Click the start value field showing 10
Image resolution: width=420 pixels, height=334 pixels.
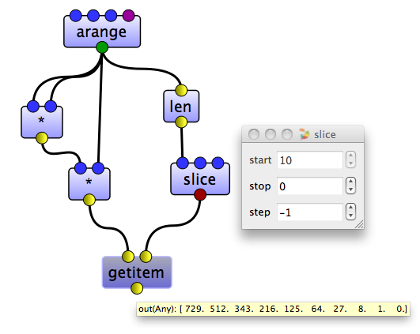(x=310, y=160)
